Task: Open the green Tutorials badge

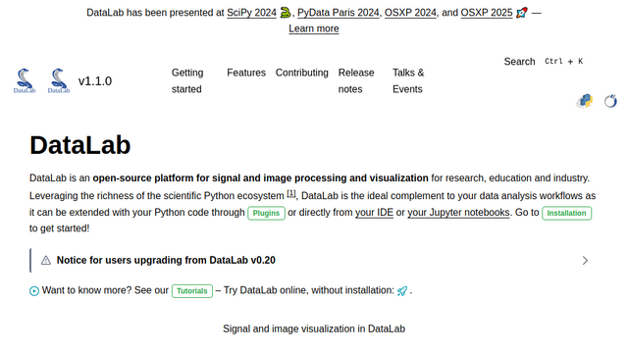Action: pyautogui.click(x=192, y=291)
